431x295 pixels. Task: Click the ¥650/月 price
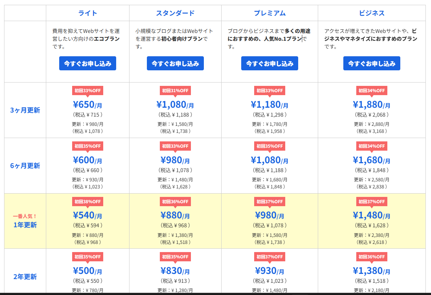88,105
